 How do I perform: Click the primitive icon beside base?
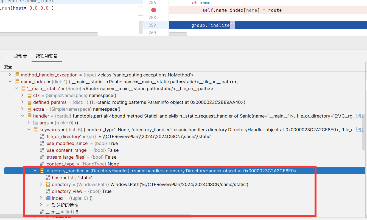48,178
